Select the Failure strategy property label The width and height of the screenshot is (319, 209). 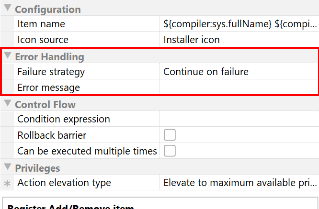point(51,72)
